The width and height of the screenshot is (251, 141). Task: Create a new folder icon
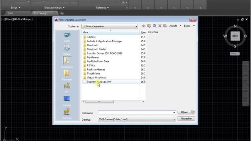coord(165,26)
